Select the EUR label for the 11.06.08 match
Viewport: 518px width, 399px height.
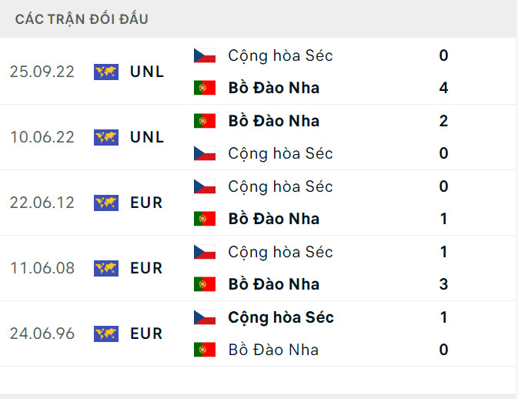point(146,268)
